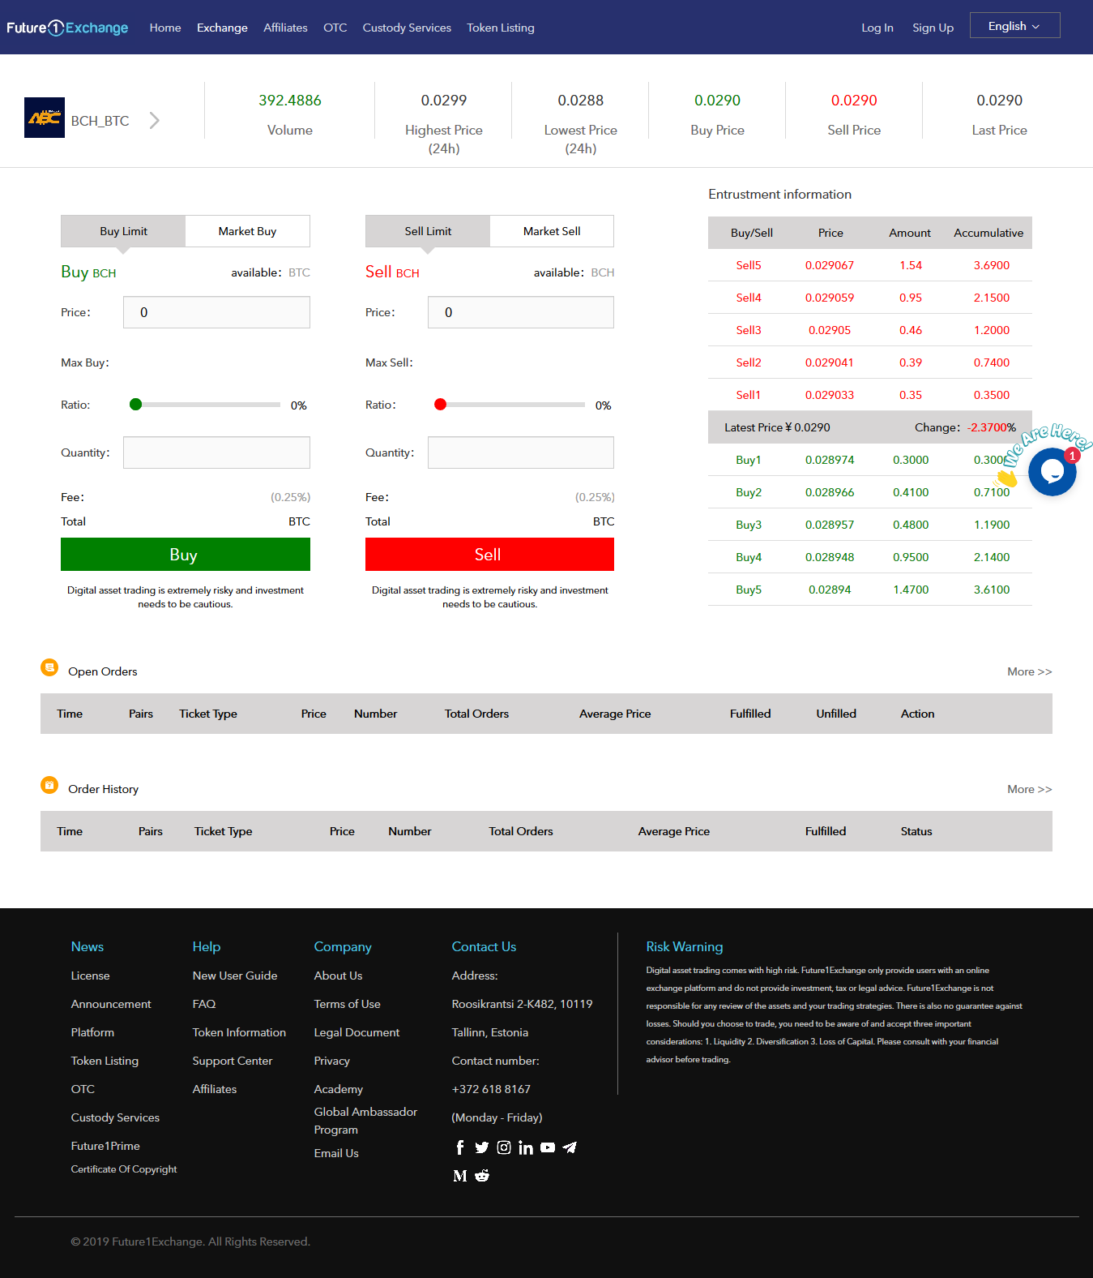The image size is (1093, 1278).
Task: Switch to the Buy Limit tab
Action: click(123, 231)
